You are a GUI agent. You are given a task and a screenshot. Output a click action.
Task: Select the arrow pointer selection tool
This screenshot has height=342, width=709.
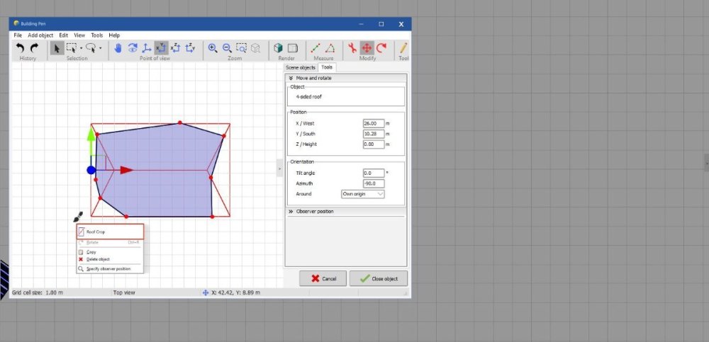tap(57, 48)
